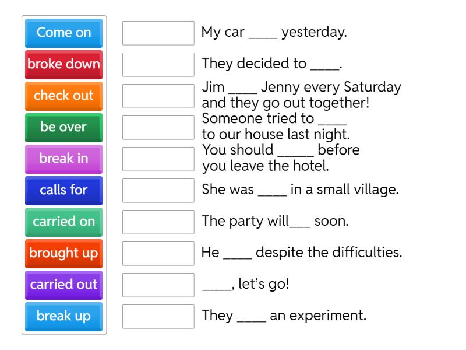The height and width of the screenshot is (350, 466).
Task: Select the "carried on" phrase tile
Action: pos(63,222)
